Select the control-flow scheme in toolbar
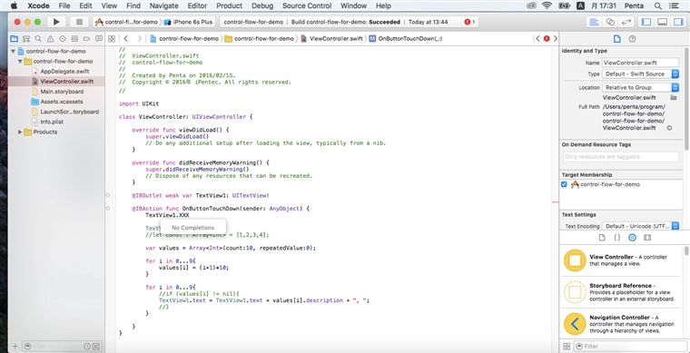Screen dimensions: 690x353 (x=127, y=22)
